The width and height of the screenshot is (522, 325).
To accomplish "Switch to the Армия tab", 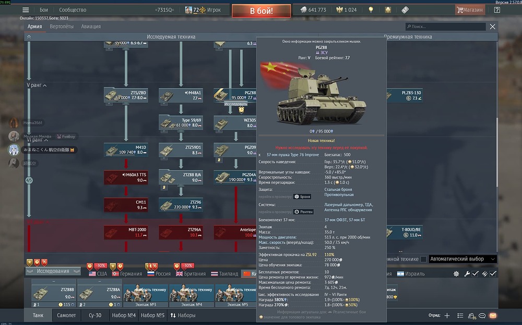I will click(34, 26).
